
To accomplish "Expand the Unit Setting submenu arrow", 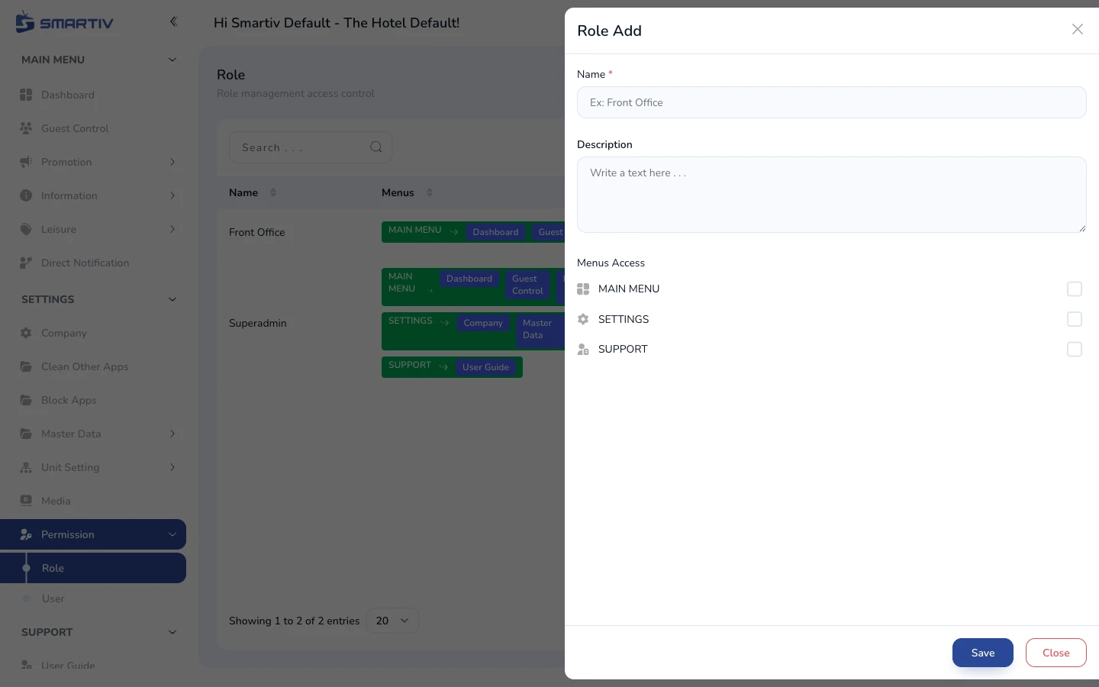I will pyautogui.click(x=172, y=467).
